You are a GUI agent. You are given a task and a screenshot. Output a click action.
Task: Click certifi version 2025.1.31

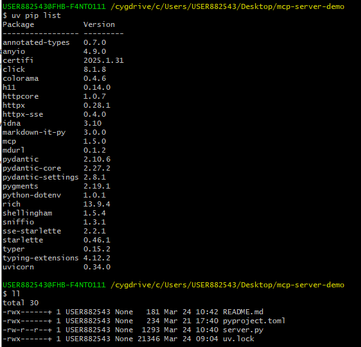click(x=103, y=60)
